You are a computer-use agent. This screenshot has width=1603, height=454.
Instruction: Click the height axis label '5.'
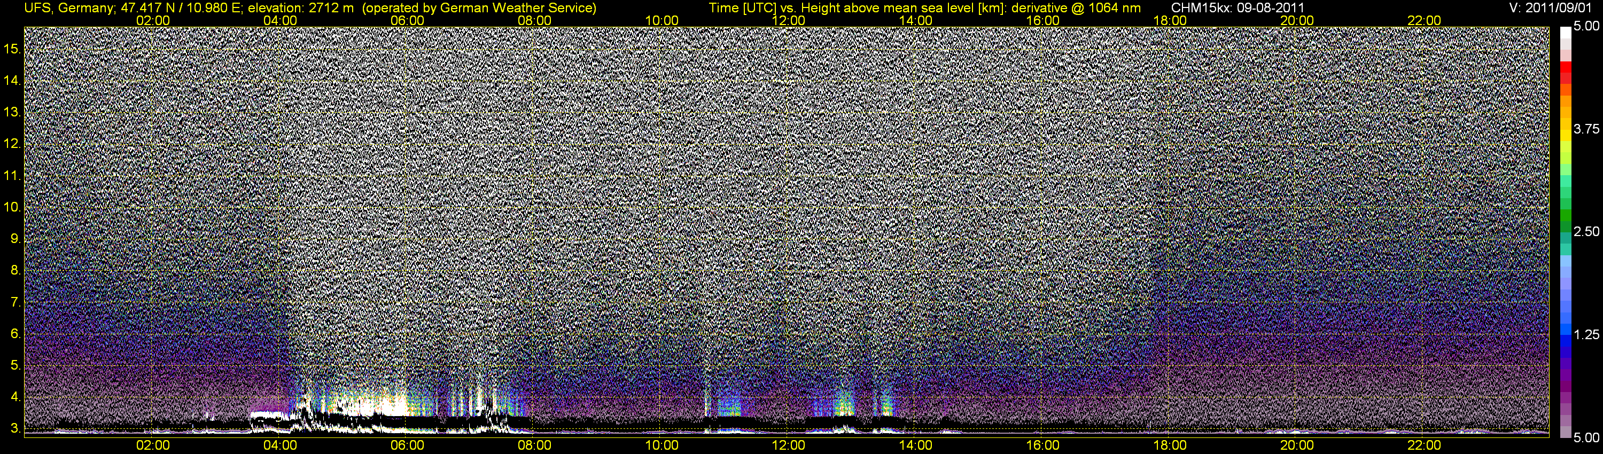pyautogui.click(x=15, y=365)
